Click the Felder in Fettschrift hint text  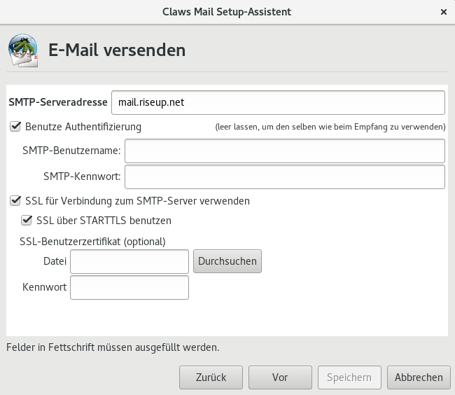(x=113, y=347)
